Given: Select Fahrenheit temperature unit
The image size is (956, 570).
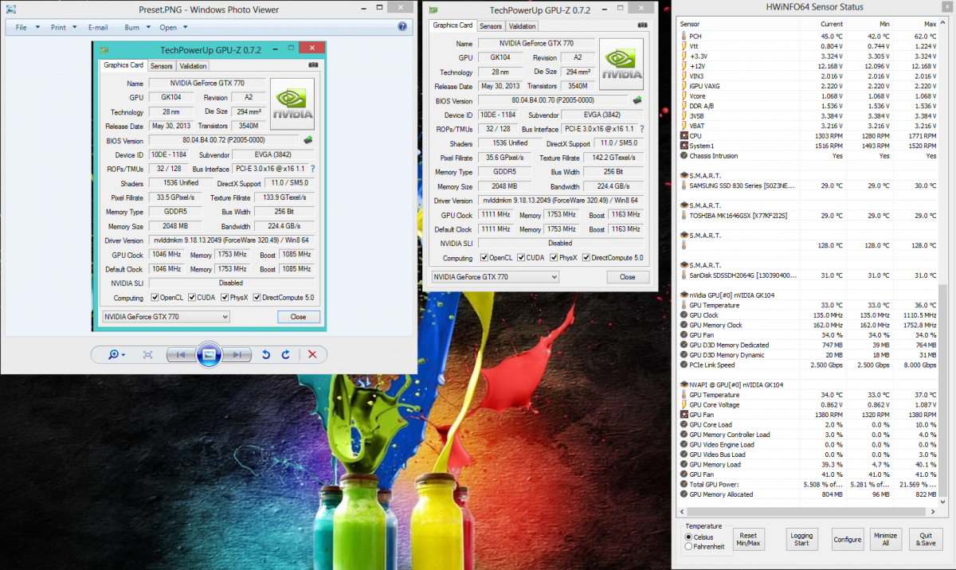Looking at the screenshot, I should tap(689, 546).
